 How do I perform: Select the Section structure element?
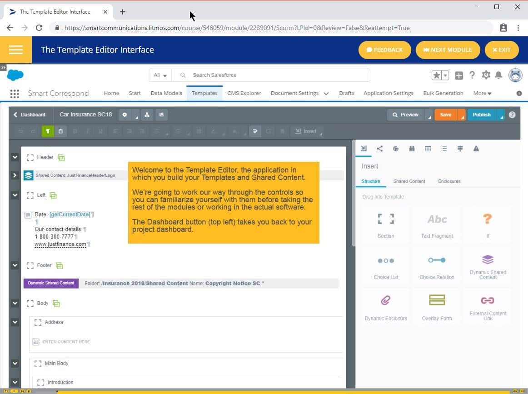(386, 224)
